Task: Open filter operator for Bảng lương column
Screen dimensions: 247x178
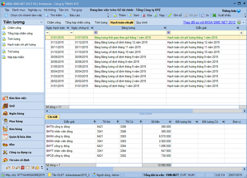Action: coord(96,33)
